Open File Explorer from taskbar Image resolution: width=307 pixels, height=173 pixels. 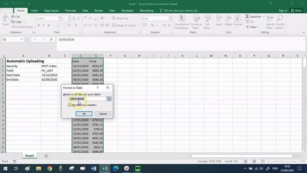38,169
